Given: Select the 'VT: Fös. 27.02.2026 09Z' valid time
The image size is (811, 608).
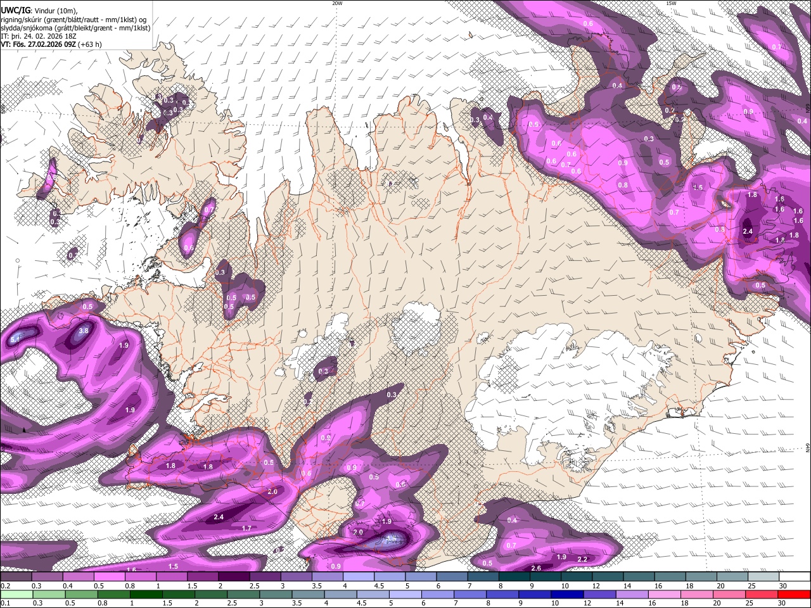Looking at the screenshot, I should 38,44.
